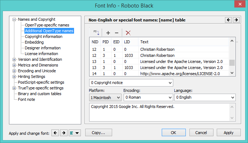This screenshot has width=248, height=143.
Task: Click the PID column header
Action: pyautogui.click(x=106, y=42)
